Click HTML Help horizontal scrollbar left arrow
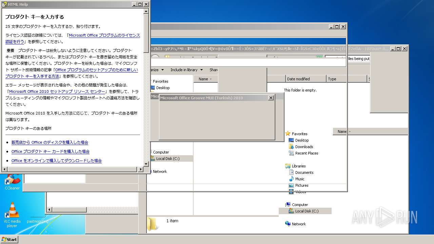The width and height of the screenshot is (434, 244). 5,169
